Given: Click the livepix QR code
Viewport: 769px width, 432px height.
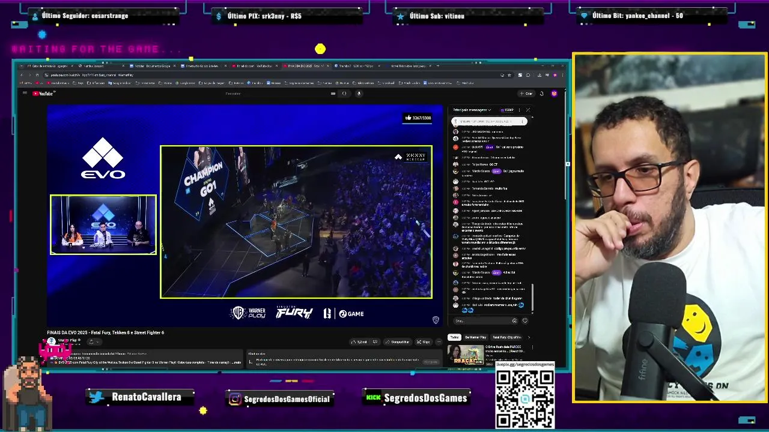Looking at the screenshot, I should (525, 399).
